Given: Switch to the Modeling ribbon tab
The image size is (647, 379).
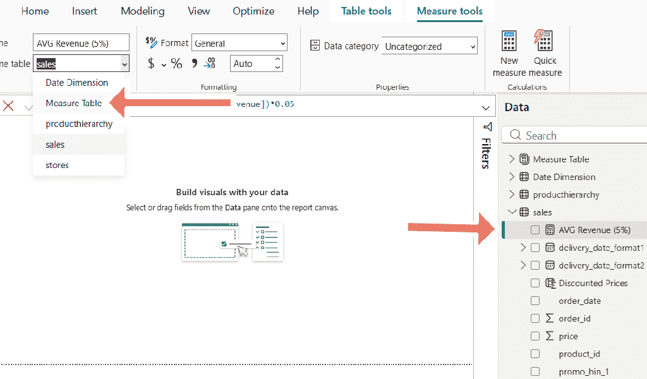Looking at the screenshot, I should pos(143,11).
